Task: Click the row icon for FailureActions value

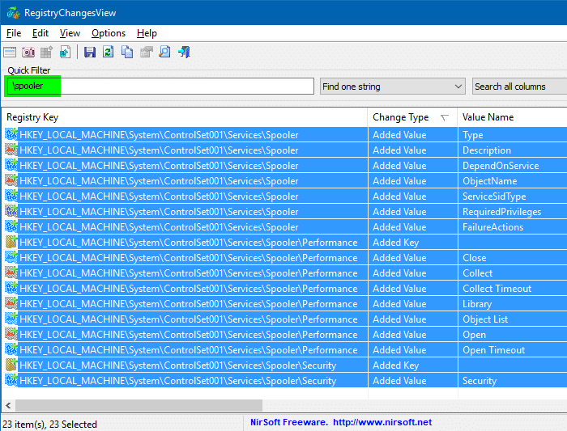Action: (x=11, y=226)
